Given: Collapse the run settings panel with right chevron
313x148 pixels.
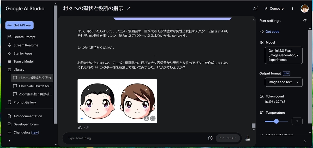Looking at the screenshot, I should point(305,141).
